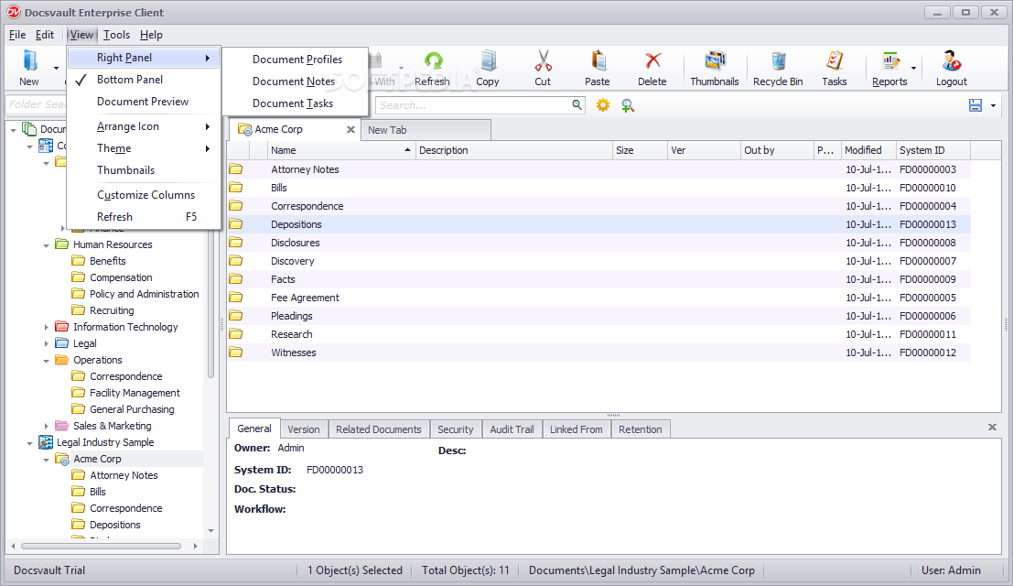The width and height of the screenshot is (1013, 586).
Task: Click the search magnifier icon in search box
Action: pos(577,104)
